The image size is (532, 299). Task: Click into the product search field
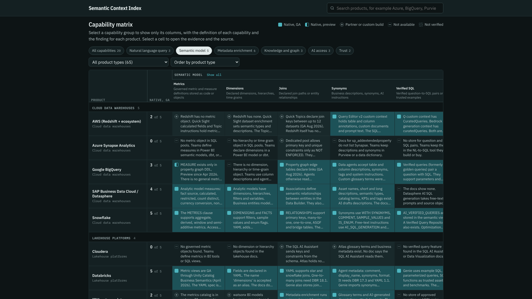tap(385, 8)
